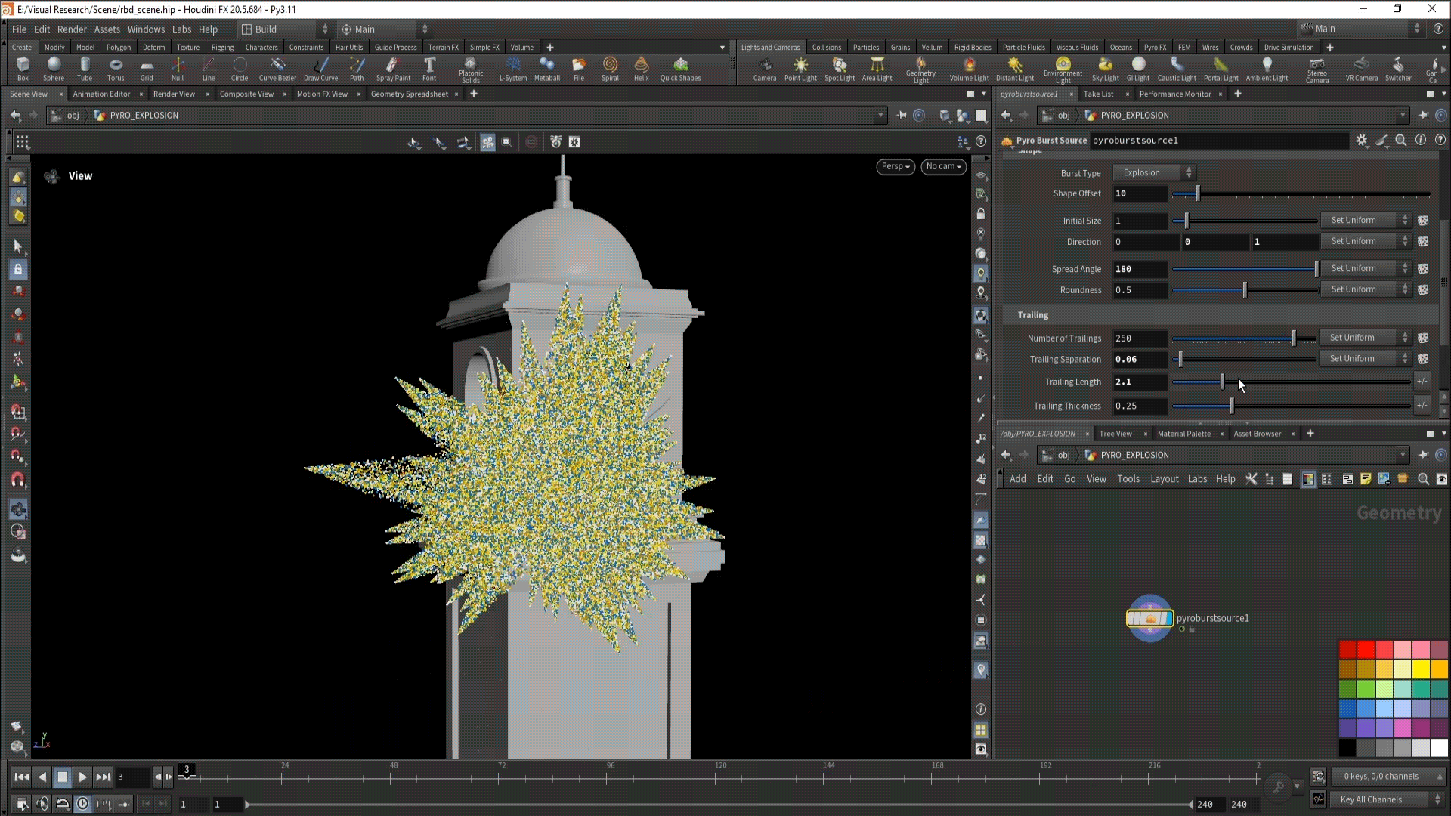The height and width of the screenshot is (816, 1451).
Task: Click the Spiral shelf tool
Action: [609, 68]
